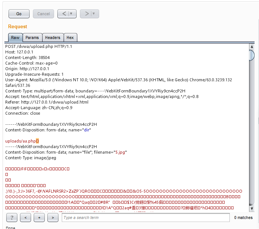The width and height of the screenshot is (259, 229).
Task: Click 'Upgrade-Insecure-Requests: 1' line
Action: tap(34, 74)
